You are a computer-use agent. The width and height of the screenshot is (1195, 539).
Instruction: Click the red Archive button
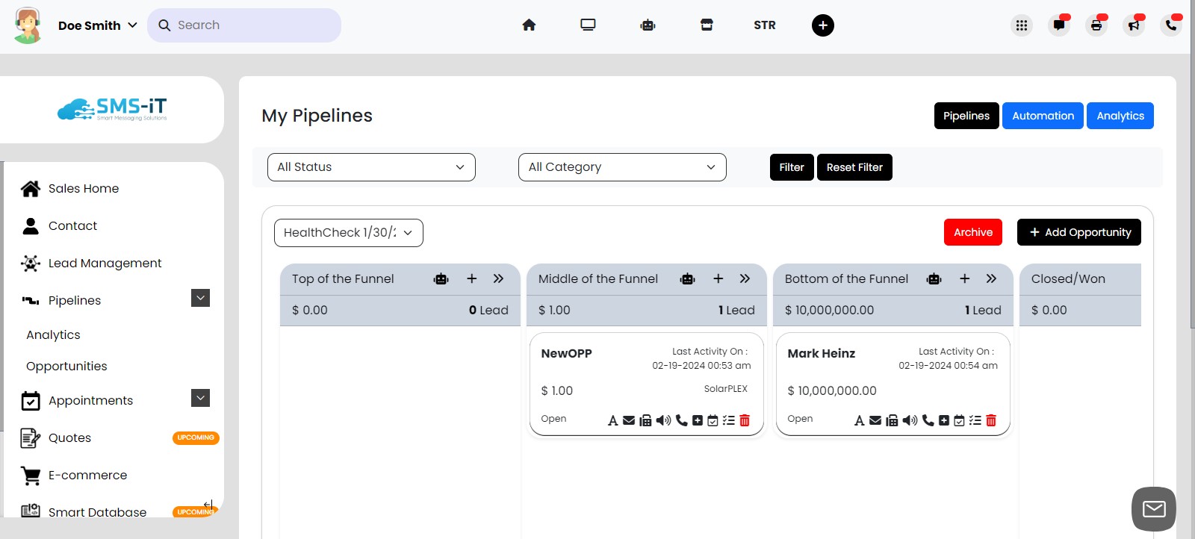pyautogui.click(x=972, y=232)
